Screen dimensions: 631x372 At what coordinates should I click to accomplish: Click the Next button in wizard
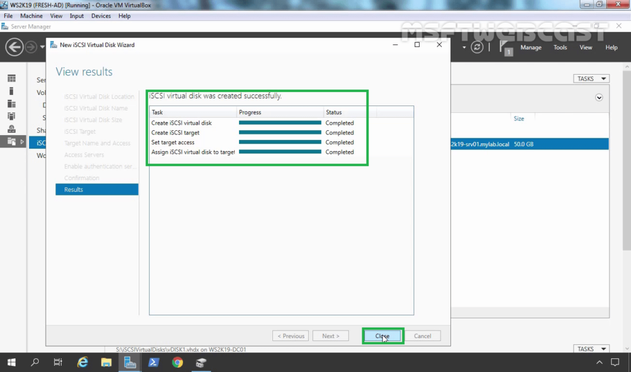(330, 336)
